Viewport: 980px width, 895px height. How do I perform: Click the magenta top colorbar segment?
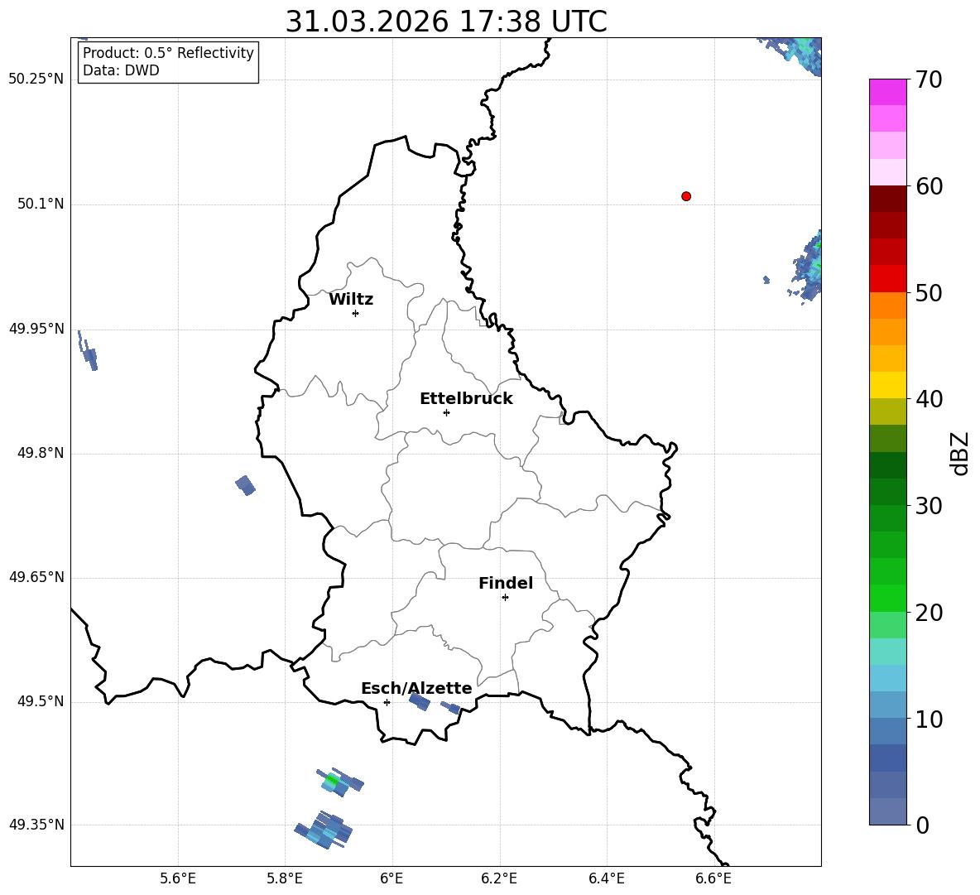(887, 92)
